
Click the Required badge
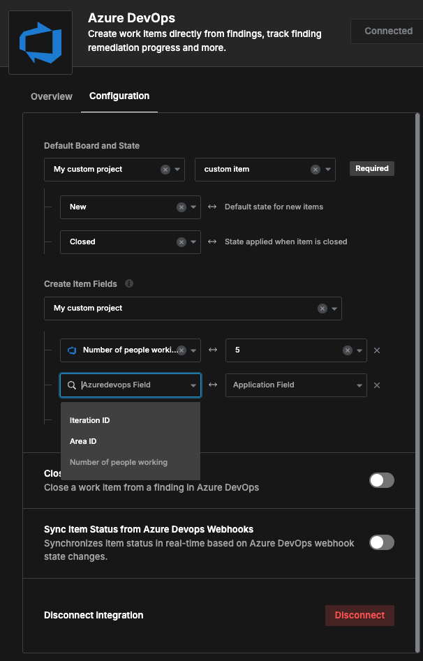click(372, 169)
